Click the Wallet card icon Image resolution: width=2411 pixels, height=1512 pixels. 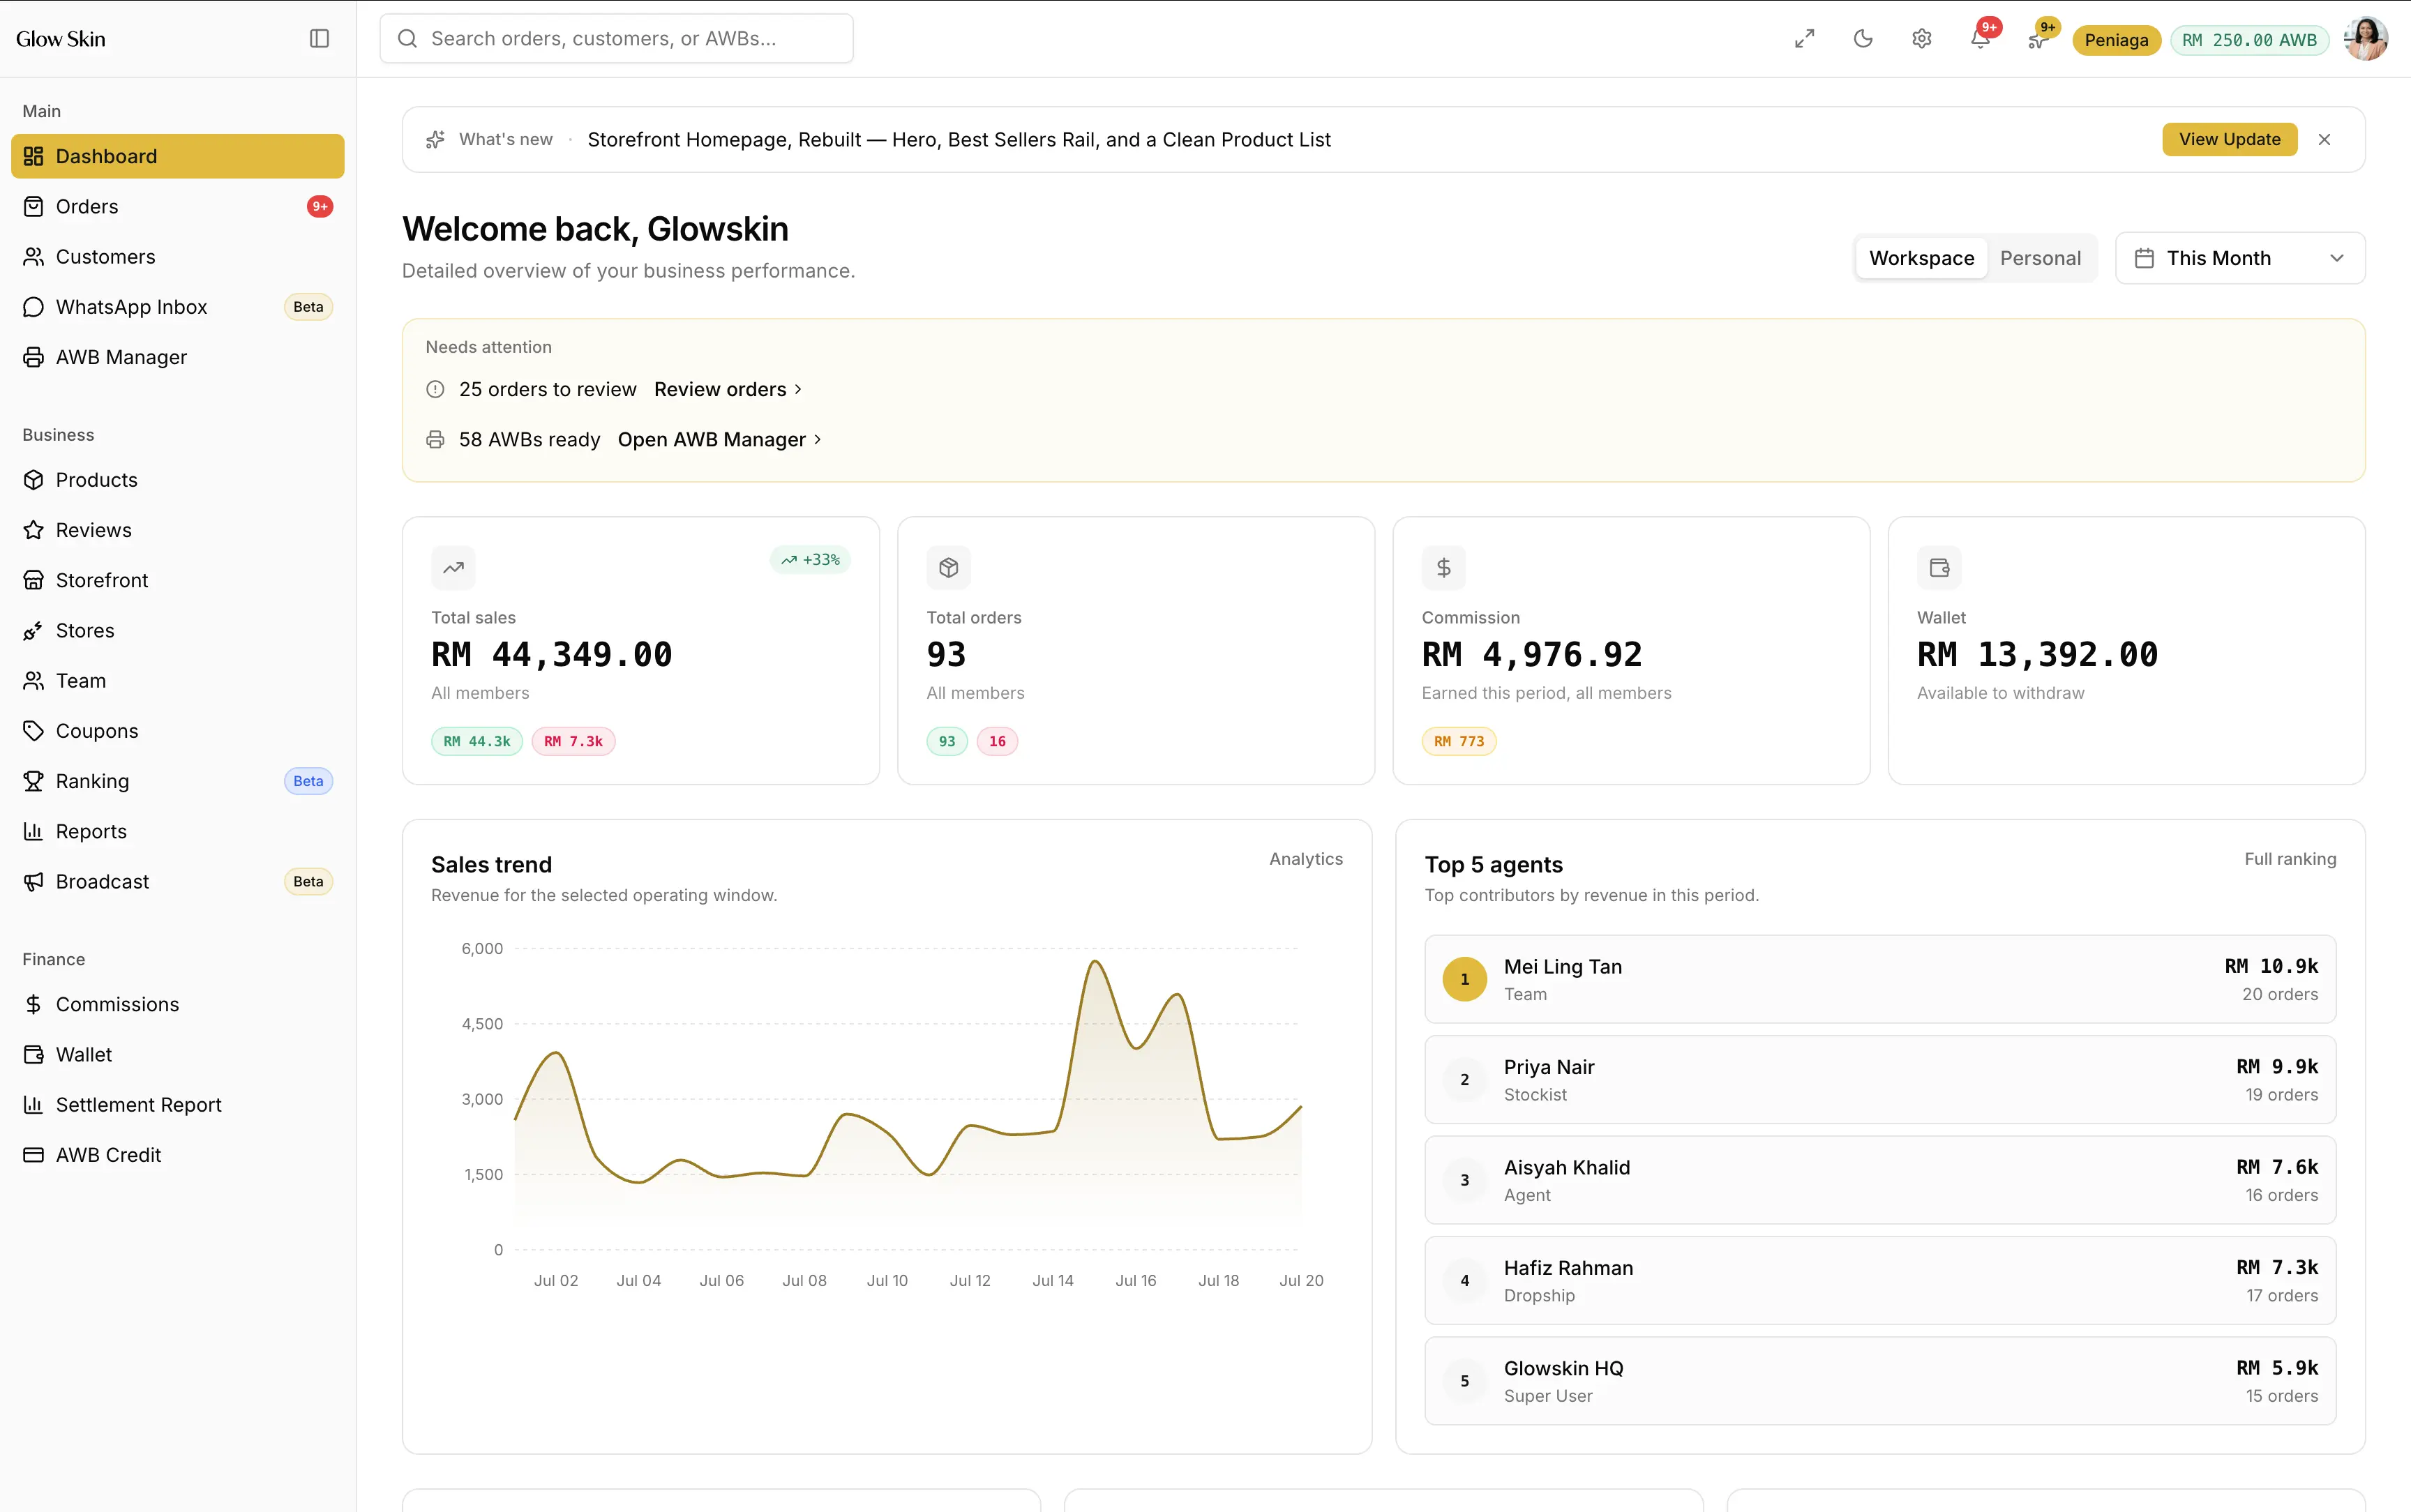[1939, 568]
